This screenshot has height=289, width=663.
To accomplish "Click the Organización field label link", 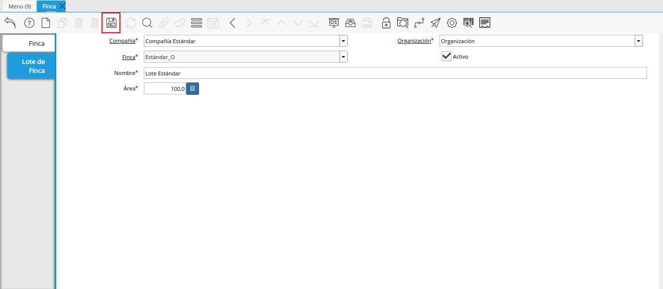I will 414,41.
